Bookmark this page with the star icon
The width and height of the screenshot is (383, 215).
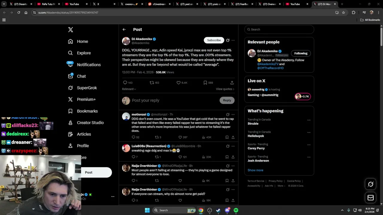point(344,13)
